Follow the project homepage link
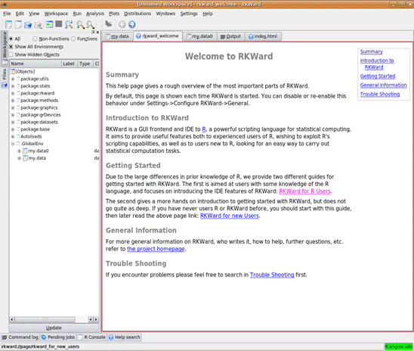The height and width of the screenshot is (351, 414). click(156, 249)
